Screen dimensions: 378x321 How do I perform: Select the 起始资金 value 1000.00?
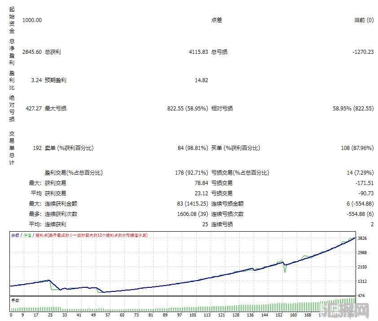click(x=32, y=20)
